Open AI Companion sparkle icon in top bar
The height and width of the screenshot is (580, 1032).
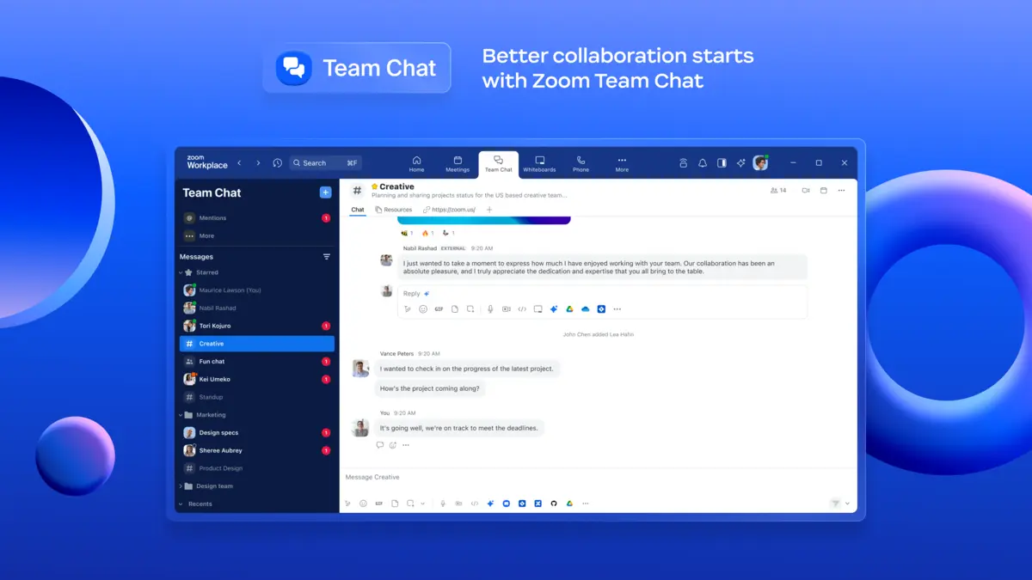click(740, 162)
